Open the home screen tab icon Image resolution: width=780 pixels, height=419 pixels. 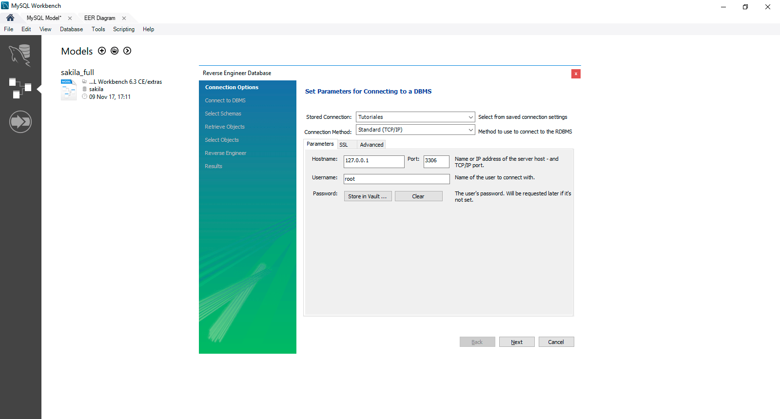[10, 18]
